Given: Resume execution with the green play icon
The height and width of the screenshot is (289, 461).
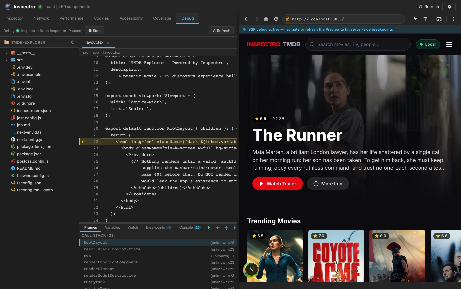Looking at the screenshot, I should click(x=209, y=227).
